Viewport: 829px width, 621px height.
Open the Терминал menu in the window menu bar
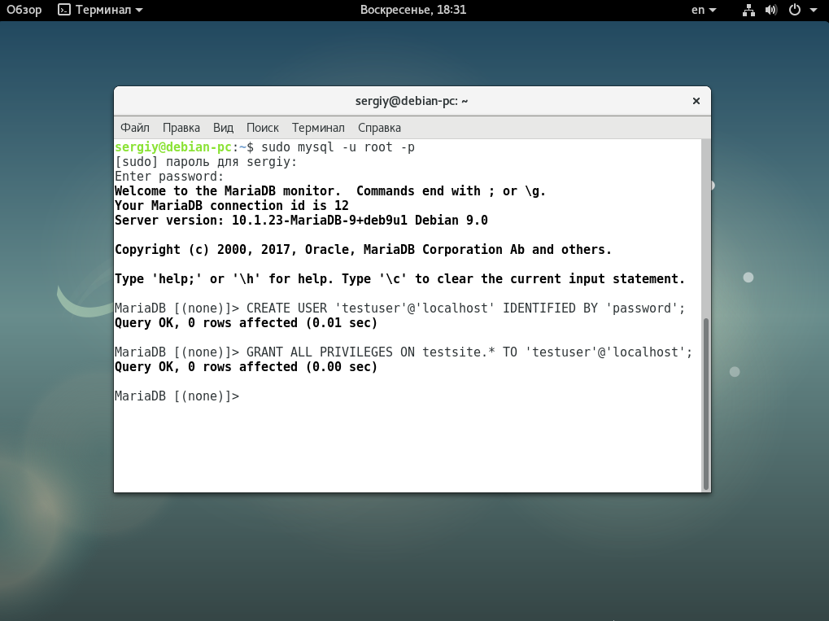click(318, 128)
